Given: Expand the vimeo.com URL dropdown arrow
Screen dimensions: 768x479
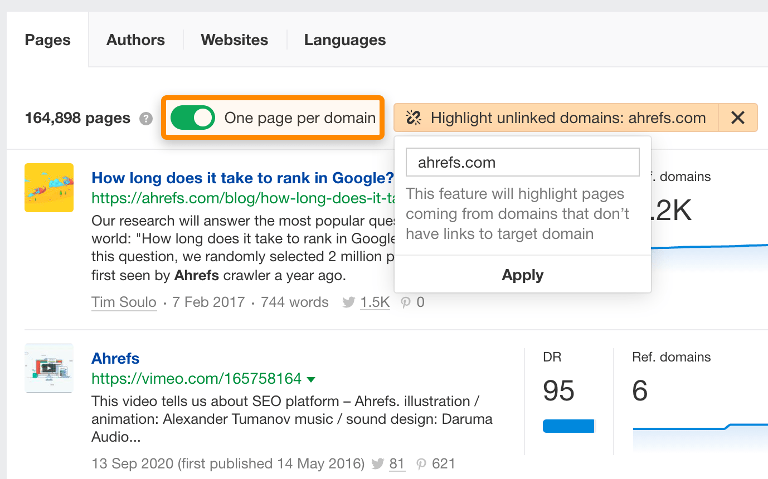Looking at the screenshot, I should [311, 379].
